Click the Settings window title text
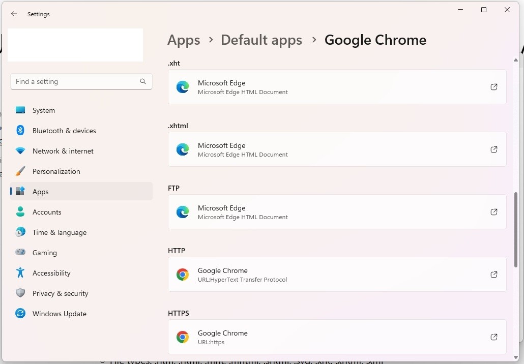 coord(39,14)
